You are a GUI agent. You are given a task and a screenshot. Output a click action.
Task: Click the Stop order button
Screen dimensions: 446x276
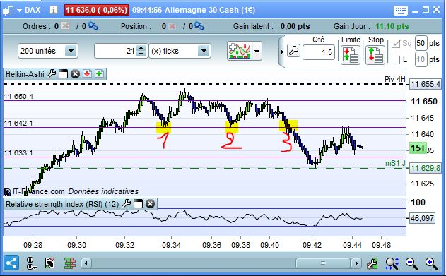(375, 55)
